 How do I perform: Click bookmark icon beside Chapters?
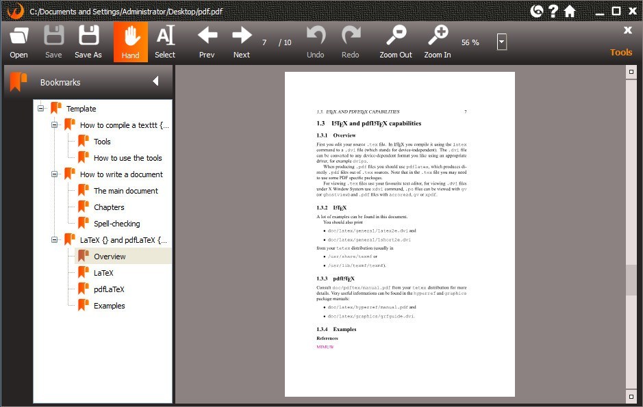click(x=84, y=207)
